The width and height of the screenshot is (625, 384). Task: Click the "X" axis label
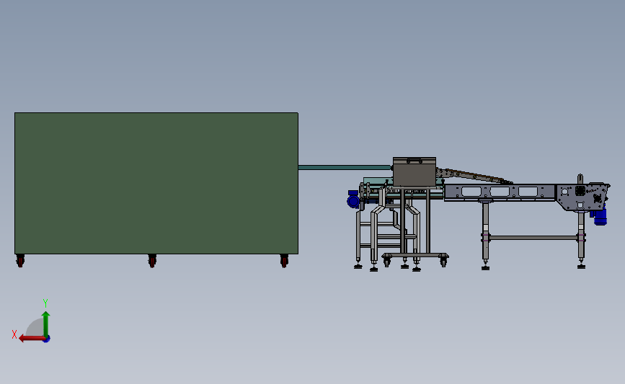[14, 334]
